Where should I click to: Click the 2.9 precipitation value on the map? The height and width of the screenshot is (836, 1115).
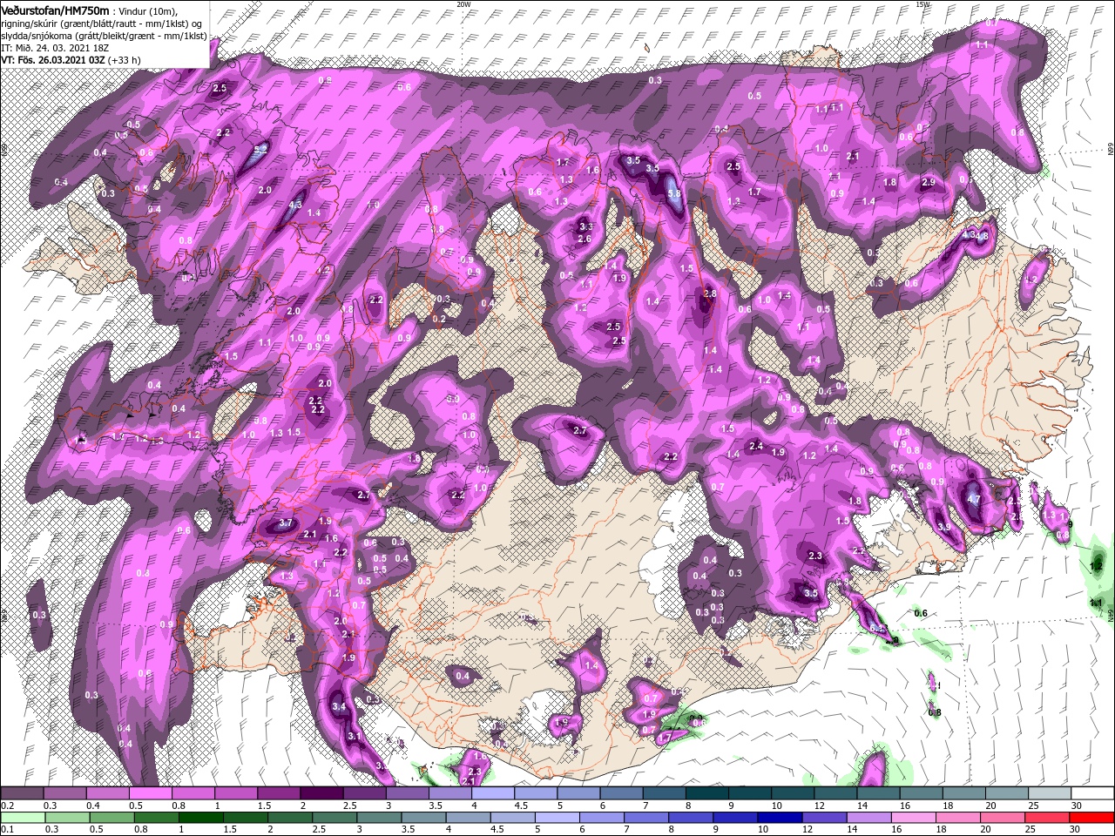point(928,183)
